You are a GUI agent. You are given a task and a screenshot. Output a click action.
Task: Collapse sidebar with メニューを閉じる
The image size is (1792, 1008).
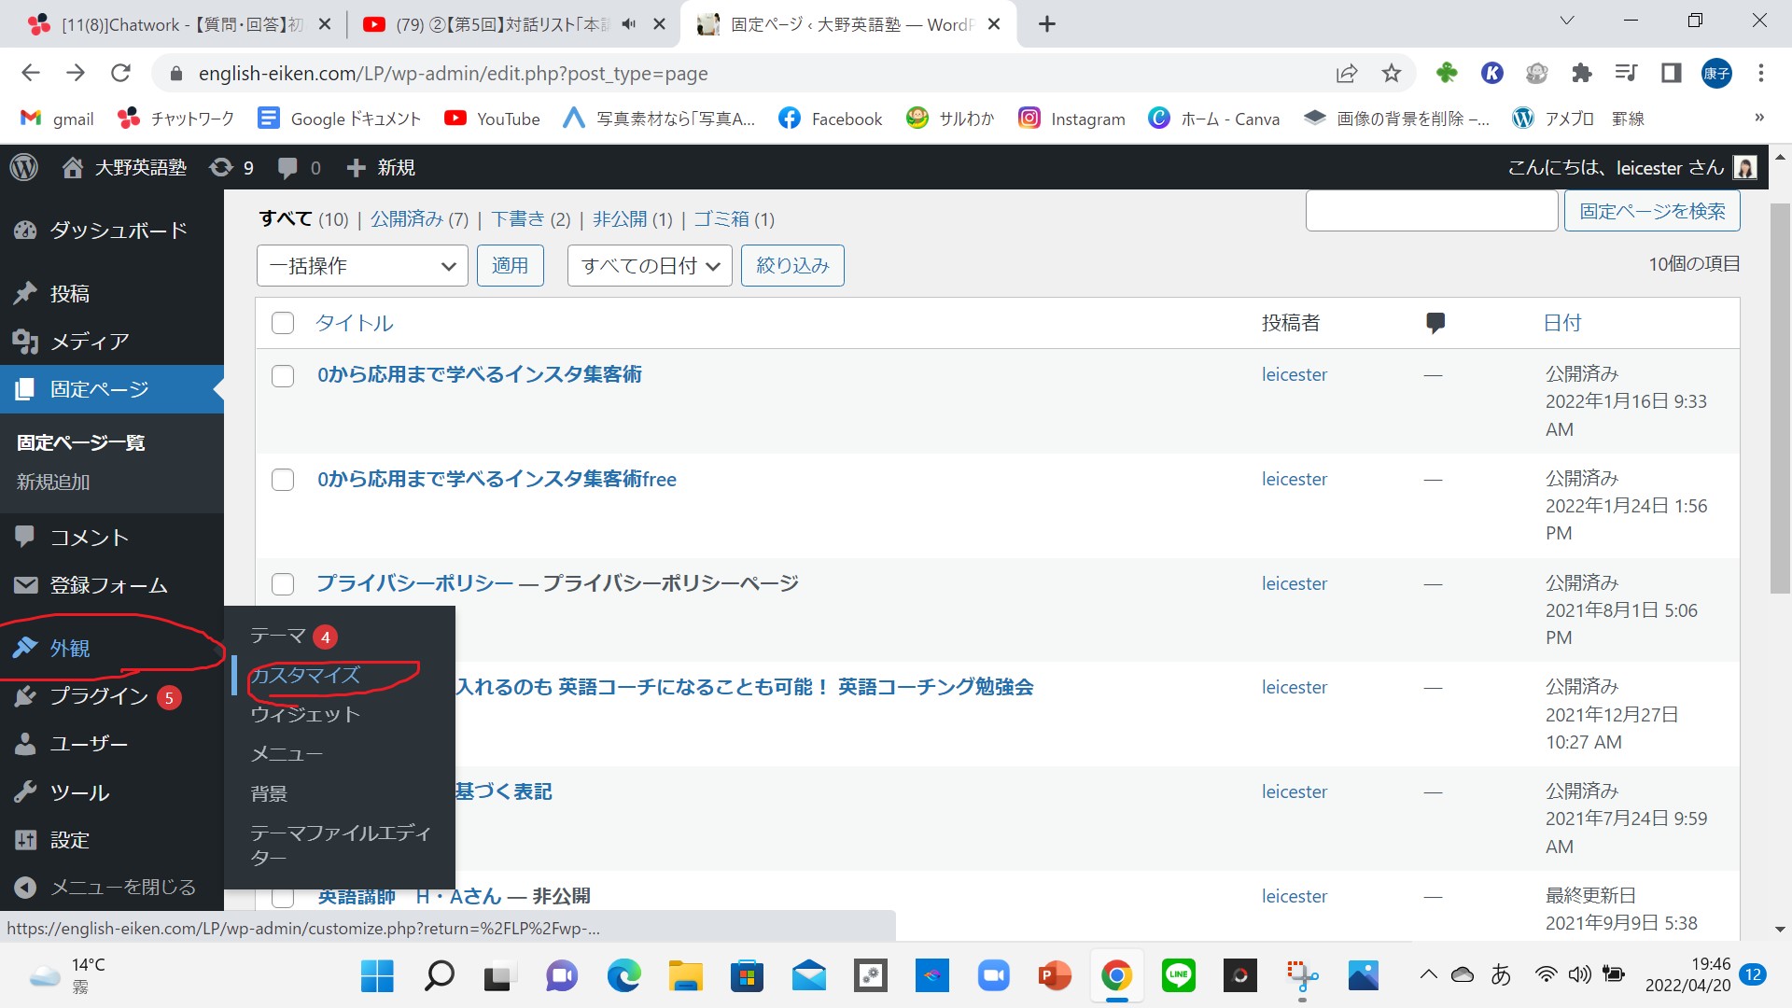click(112, 888)
